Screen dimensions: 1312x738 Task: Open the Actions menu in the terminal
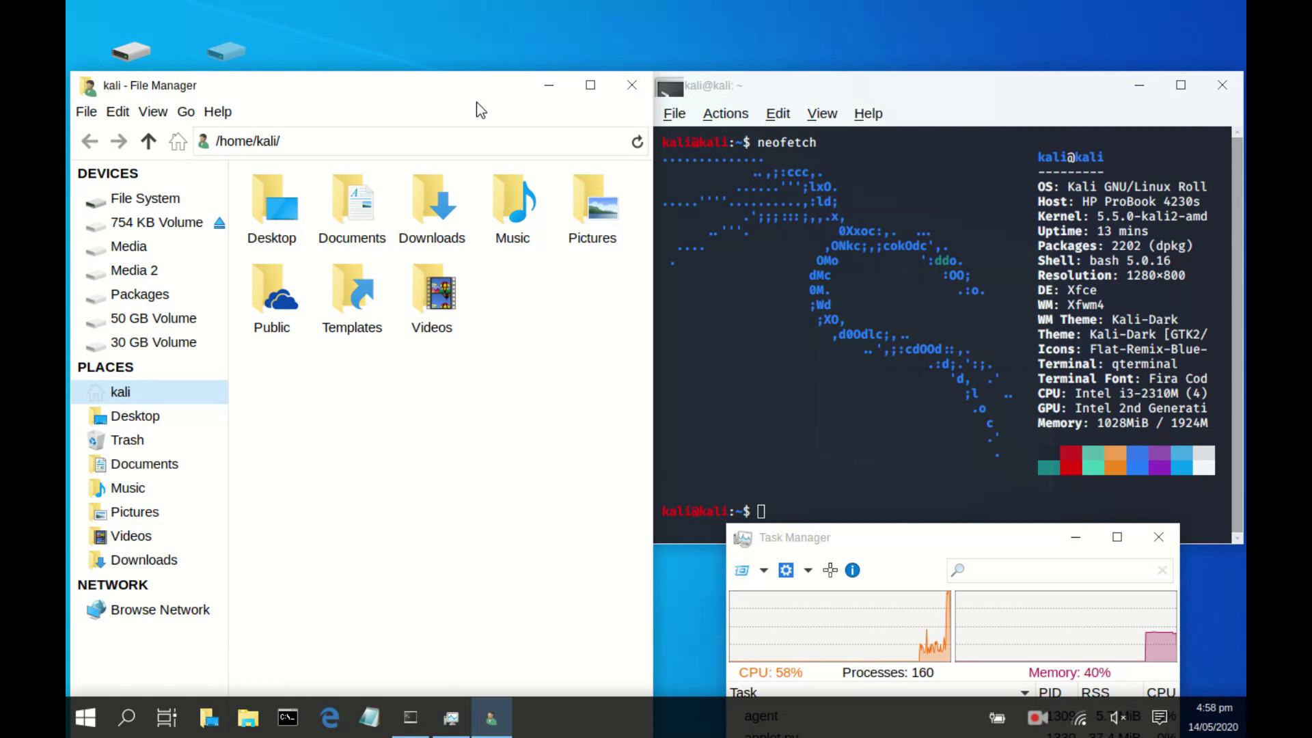click(x=725, y=113)
